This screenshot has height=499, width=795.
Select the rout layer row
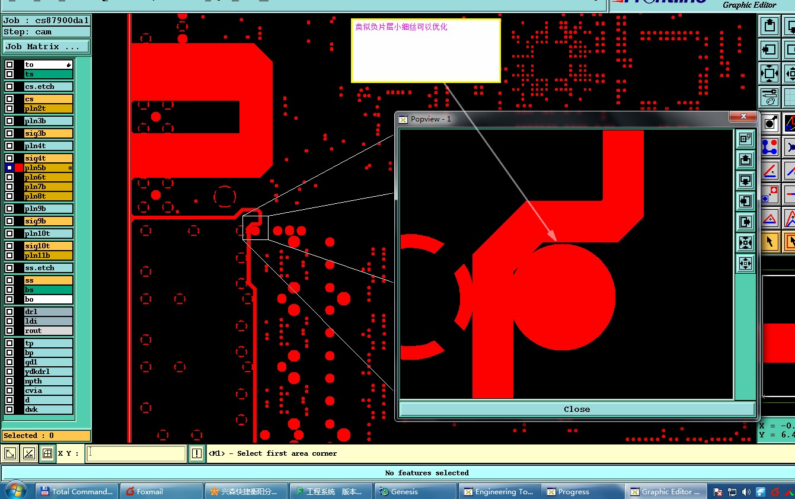click(49, 331)
